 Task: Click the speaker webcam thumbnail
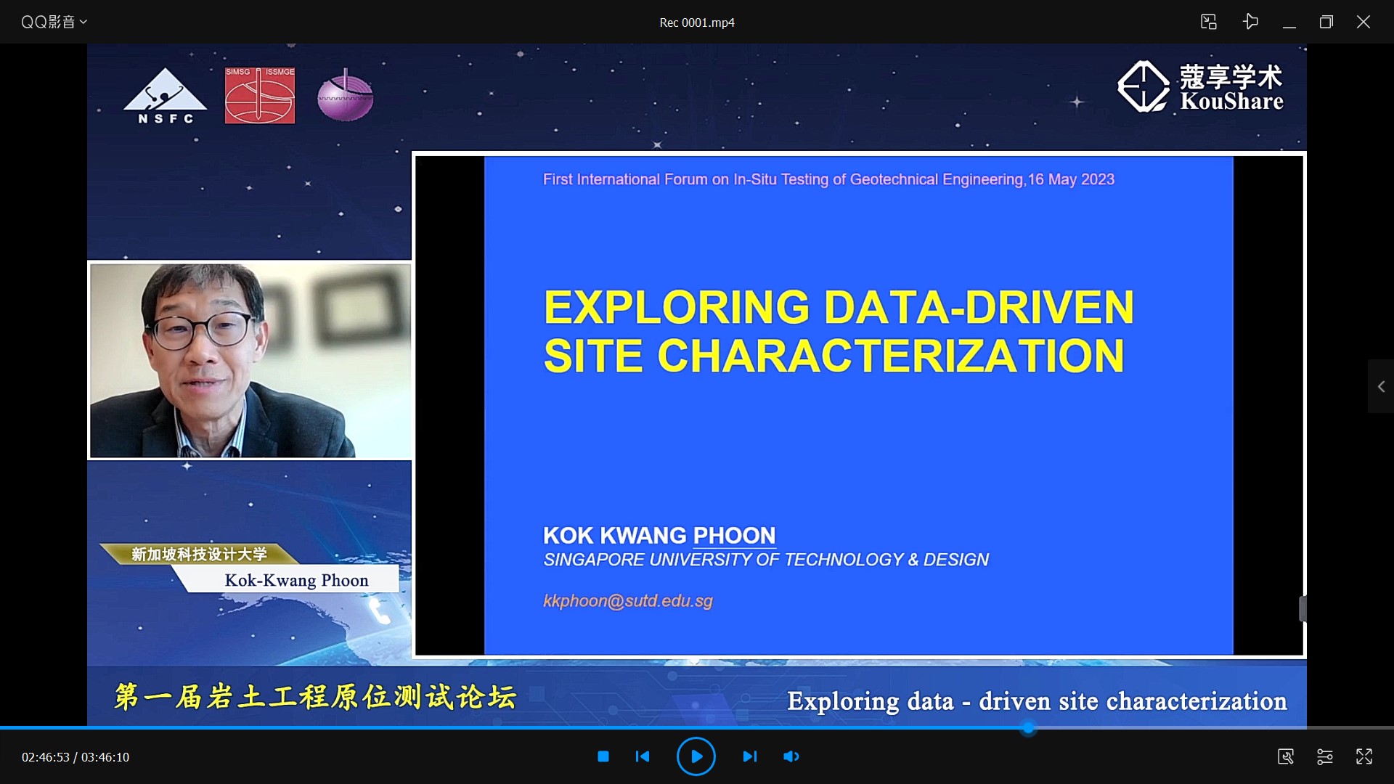click(249, 360)
